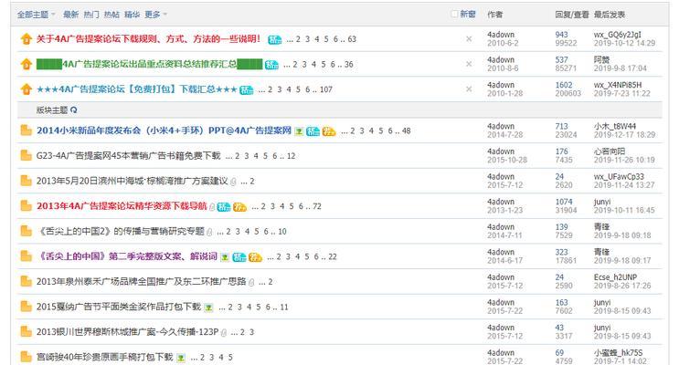Image resolution: width=679 pixels, height=365 pixels.
Task: Open folder icon for 2013年5月20日滨州中海城 thread
Action: click(26, 181)
